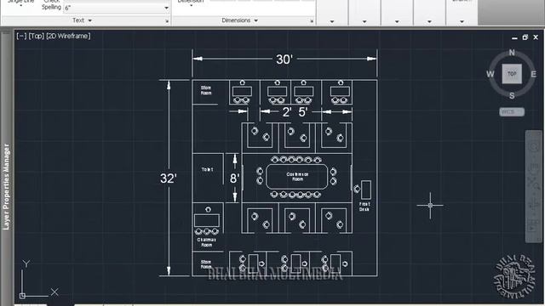Open the WCS coordinate system dropdown
The height and width of the screenshot is (306, 545).
click(512, 112)
